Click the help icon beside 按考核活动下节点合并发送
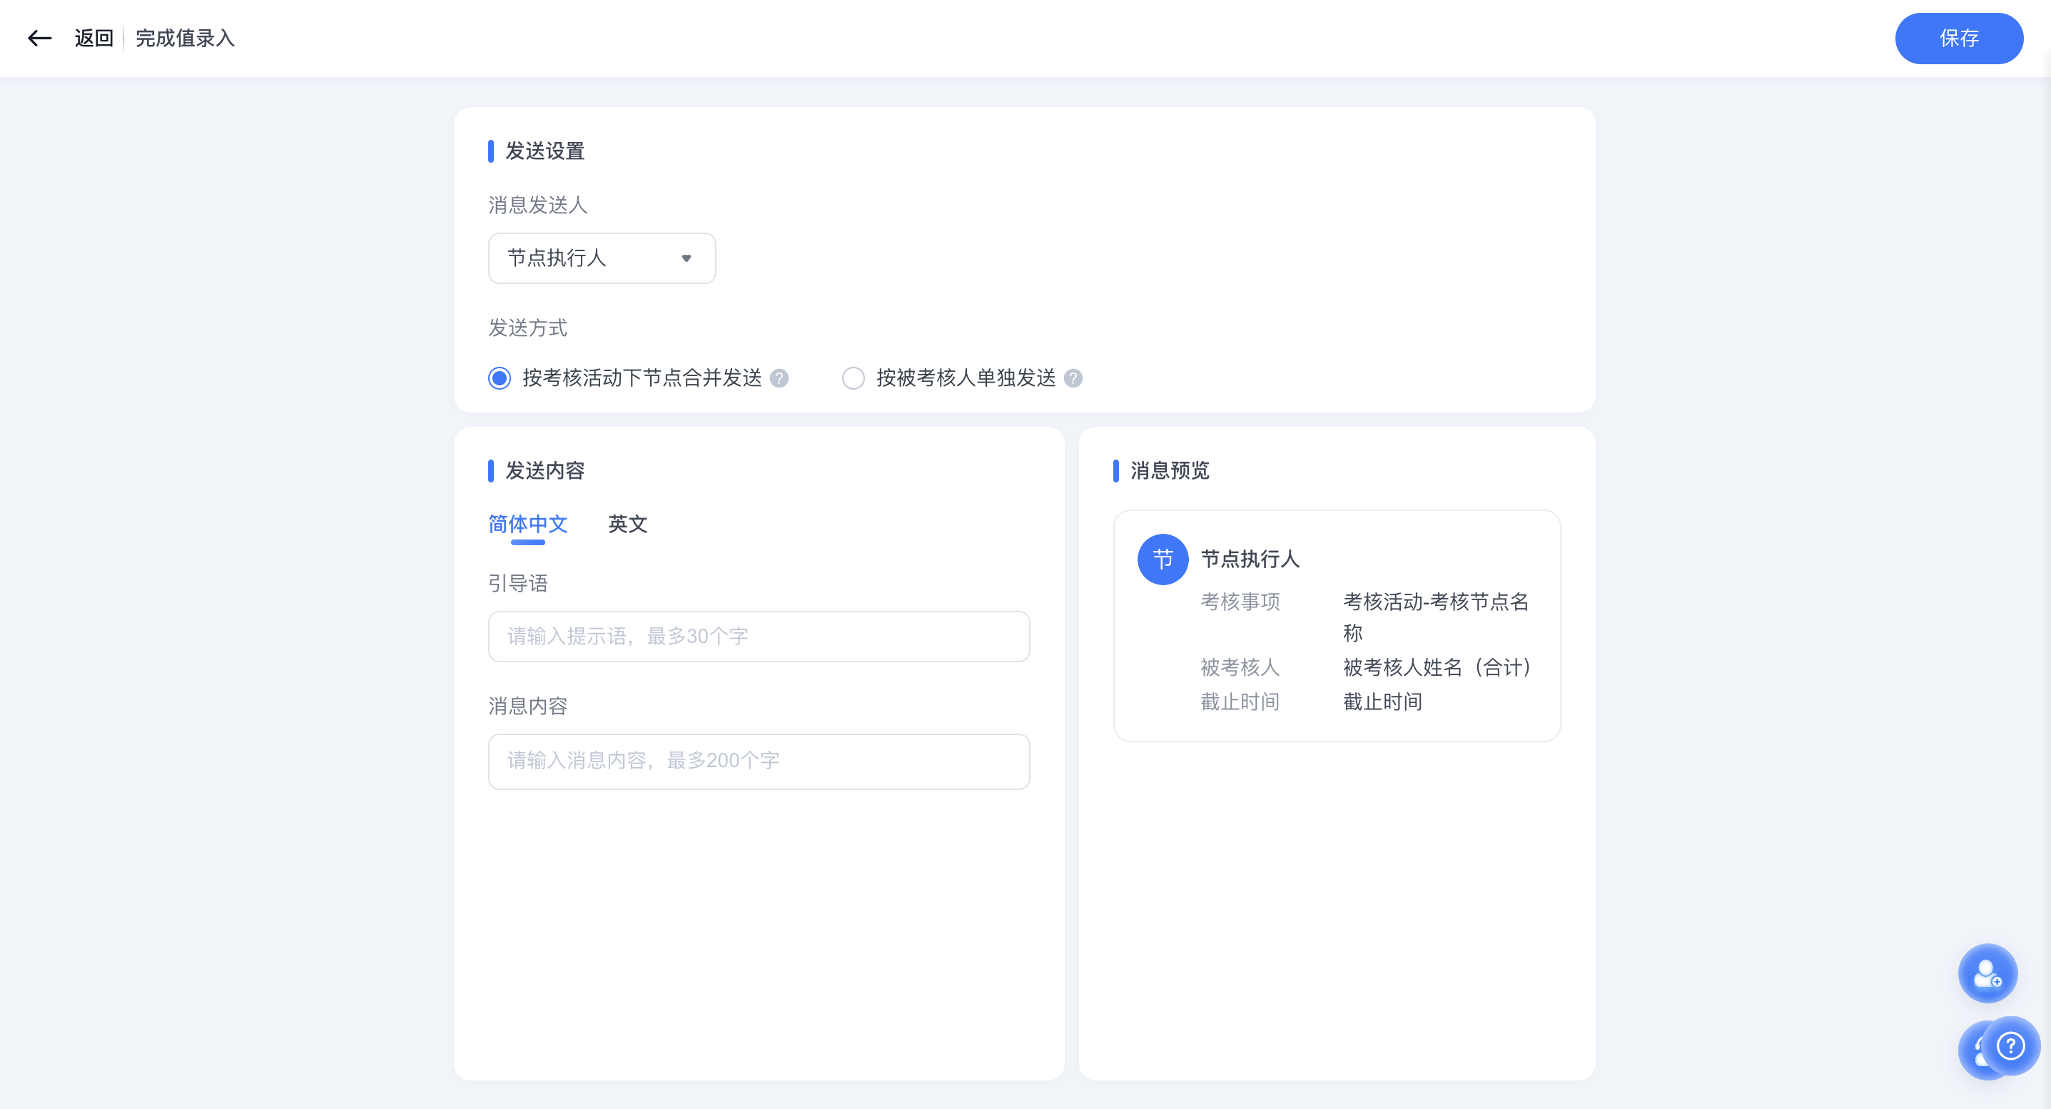Screen dimensions: 2051x1109 779,379
